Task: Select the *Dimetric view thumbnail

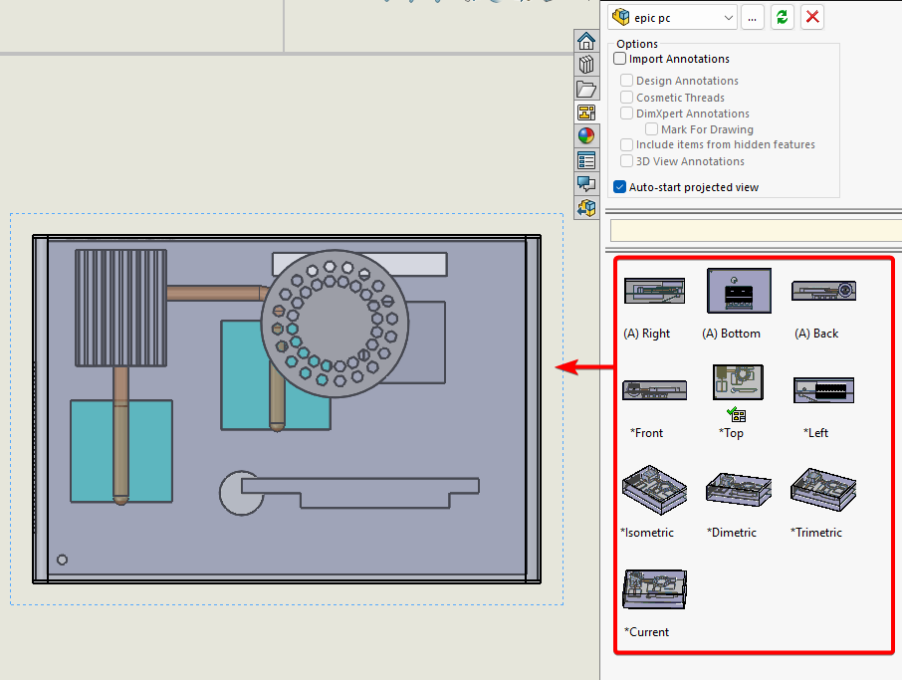Action: pyautogui.click(x=739, y=490)
